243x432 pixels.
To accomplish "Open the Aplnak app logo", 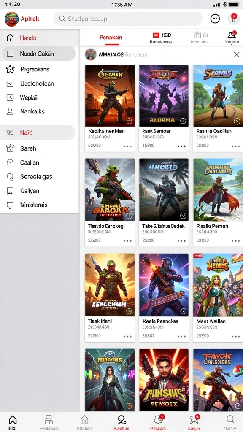I will 11,19.
